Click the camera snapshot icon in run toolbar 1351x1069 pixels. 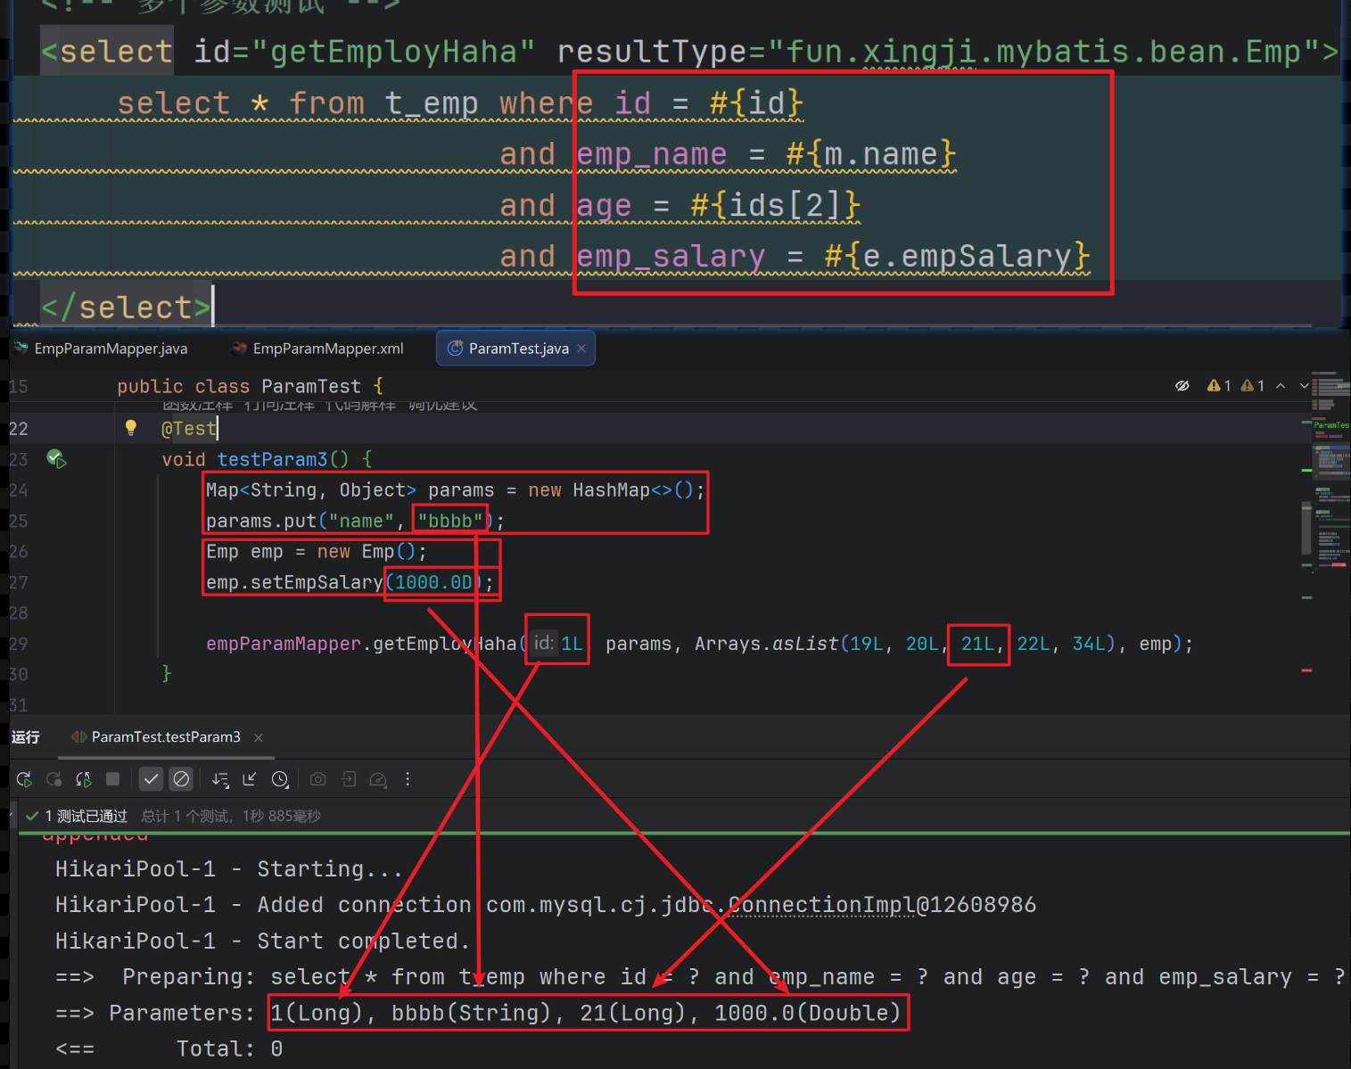317,779
